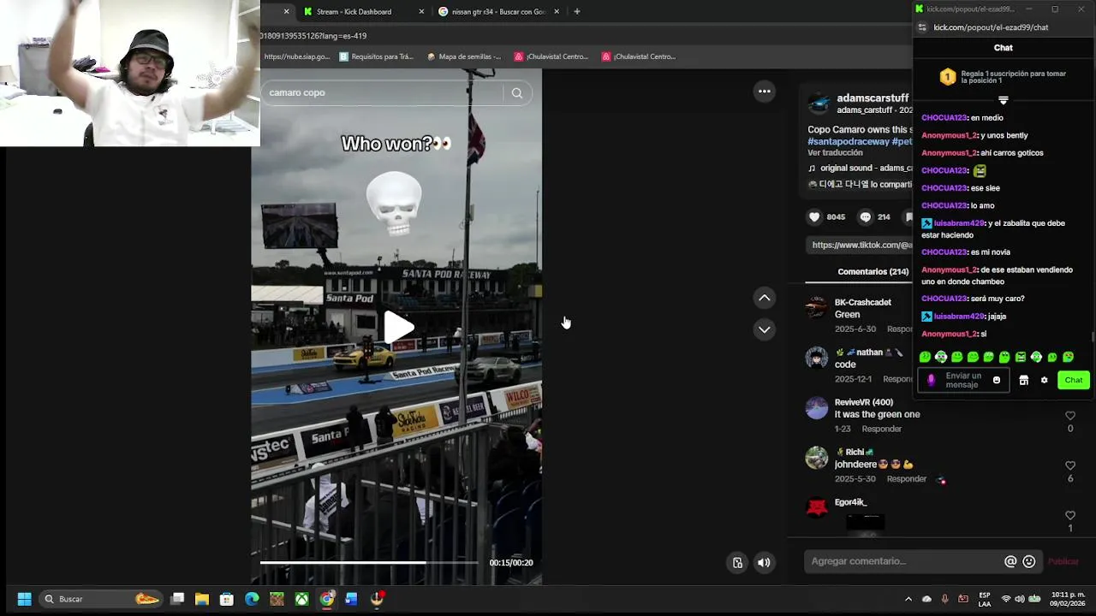
Task: Click the 'camaro copo' search field
Action: point(384,93)
